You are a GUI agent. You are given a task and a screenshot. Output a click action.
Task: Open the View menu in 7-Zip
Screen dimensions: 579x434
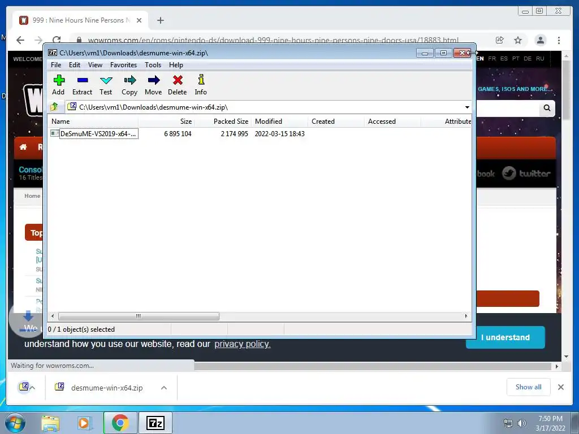click(95, 65)
